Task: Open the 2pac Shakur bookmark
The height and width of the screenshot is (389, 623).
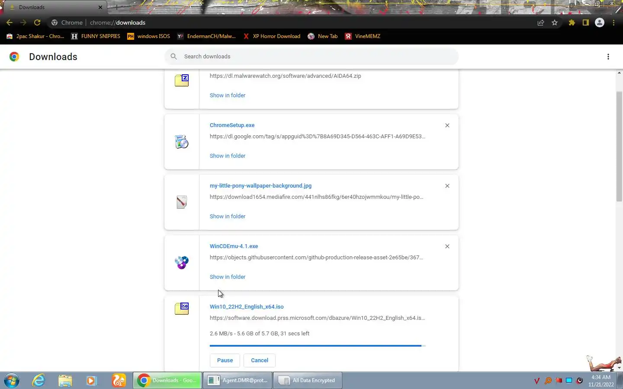Action: pyautogui.click(x=35, y=36)
